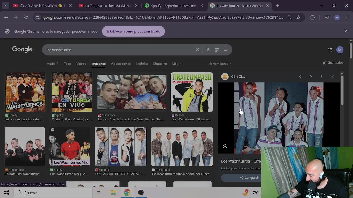
Task: Start voice search with the microphone icon
Action: pyautogui.click(x=208, y=50)
